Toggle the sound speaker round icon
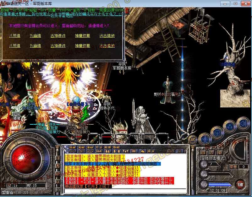The width and height of the screenshot is (252, 197). pos(243,123)
